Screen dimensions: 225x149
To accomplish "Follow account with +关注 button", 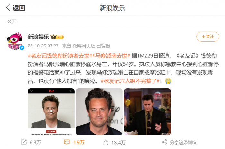I will 208,37.
